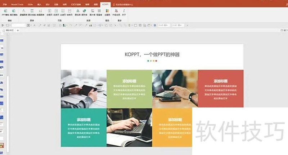The height and width of the screenshot is (155, 288).
Task: Click body placeholder text in the teal box
Action: (x=84, y=131)
